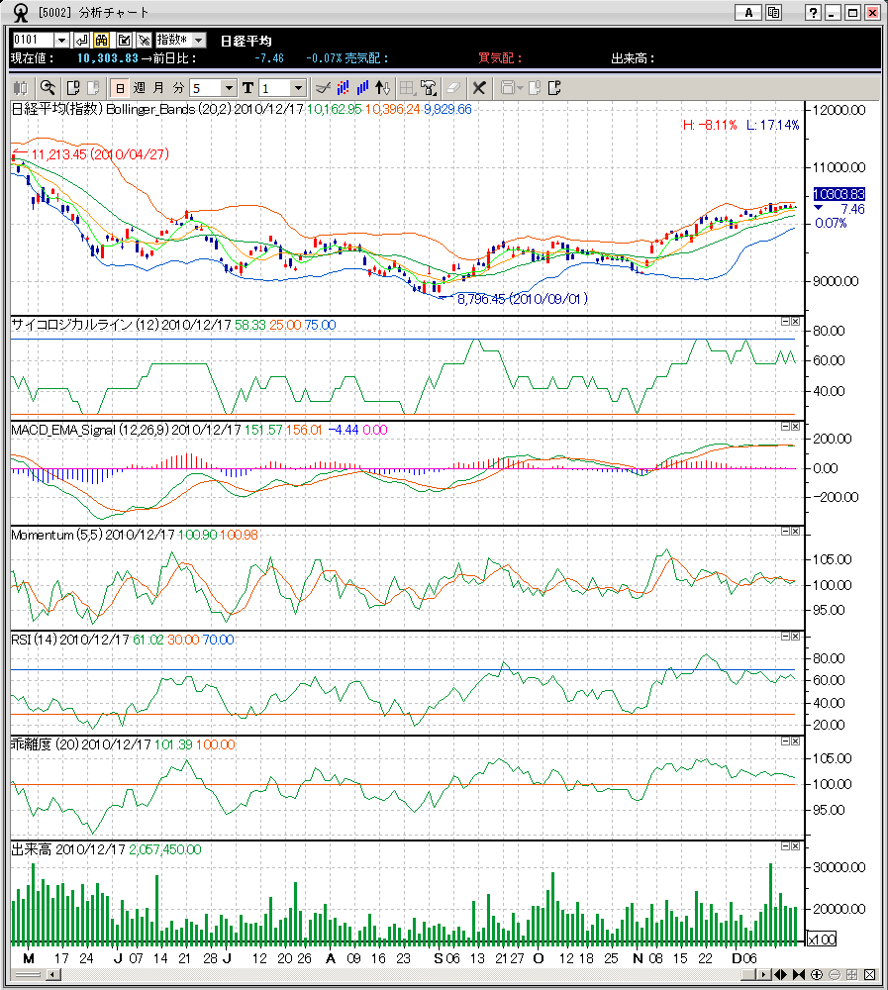The image size is (888, 990).
Task: Minimize the RSI (14) indicator panel
Action: click(784, 636)
